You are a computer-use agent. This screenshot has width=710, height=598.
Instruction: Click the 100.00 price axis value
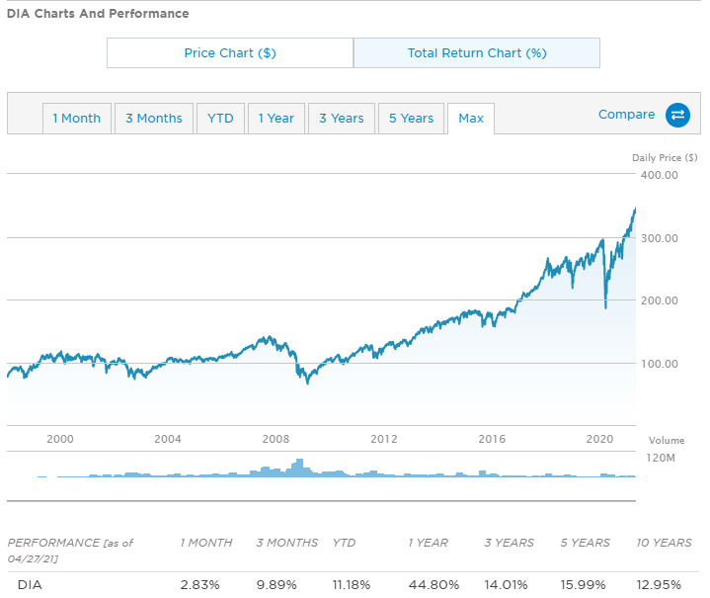tap(660, 364)
